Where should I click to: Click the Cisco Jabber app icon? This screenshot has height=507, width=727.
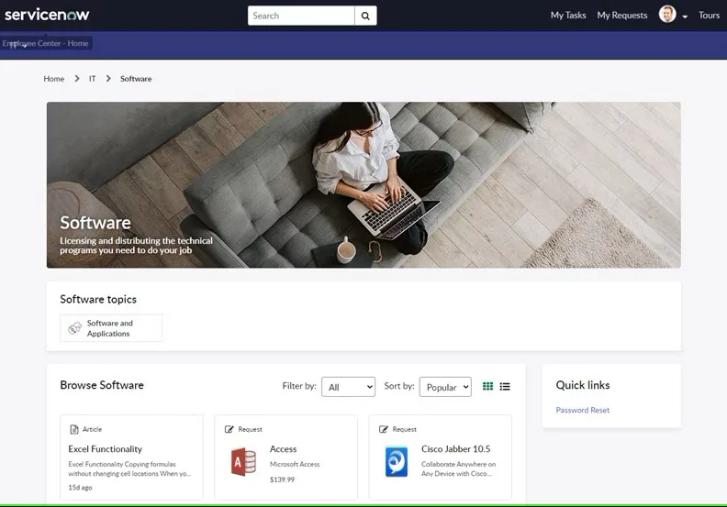(397, 461)
